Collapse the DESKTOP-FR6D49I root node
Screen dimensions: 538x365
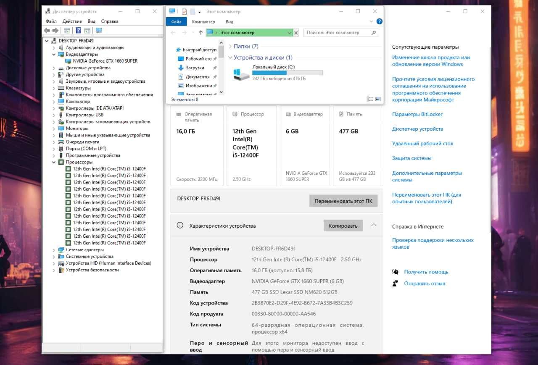pos(47,41)
